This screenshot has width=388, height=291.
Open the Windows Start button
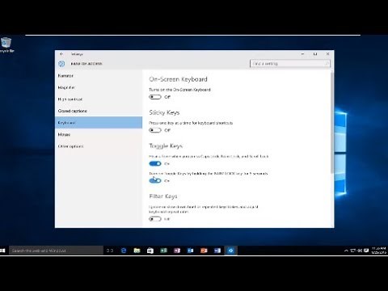click(x=2, y=251)
